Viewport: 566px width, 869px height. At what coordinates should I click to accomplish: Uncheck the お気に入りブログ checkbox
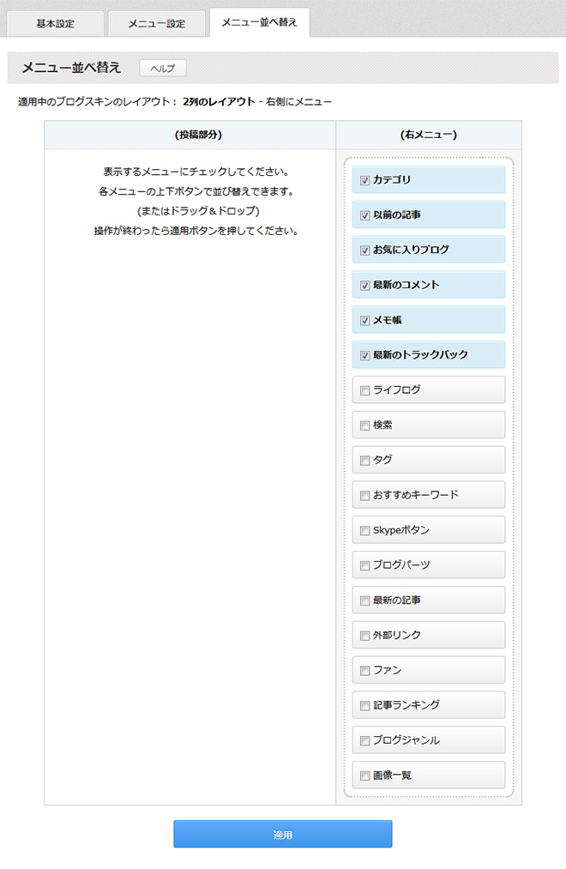click(364, 250)
